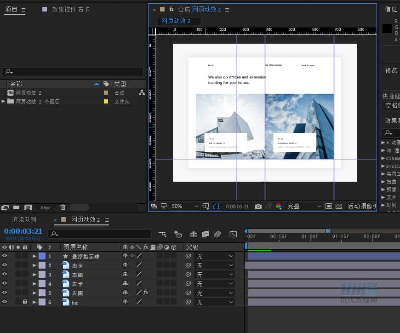The image size is (400, 333).
Task: Click the 8 bpc color depth button
Action: pos(45,208)
